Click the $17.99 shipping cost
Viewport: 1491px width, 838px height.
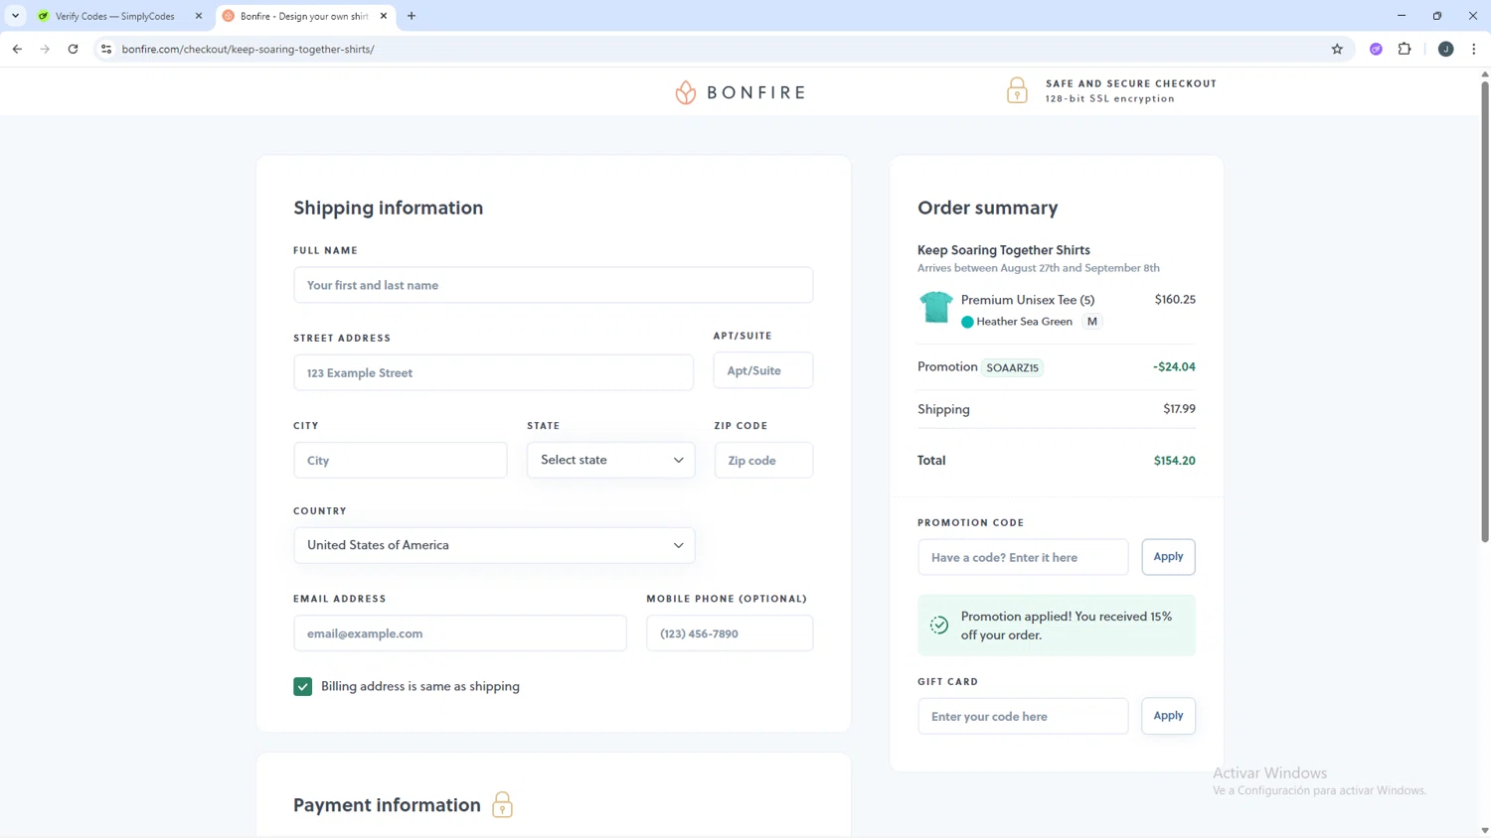[x=1179, y=408]
